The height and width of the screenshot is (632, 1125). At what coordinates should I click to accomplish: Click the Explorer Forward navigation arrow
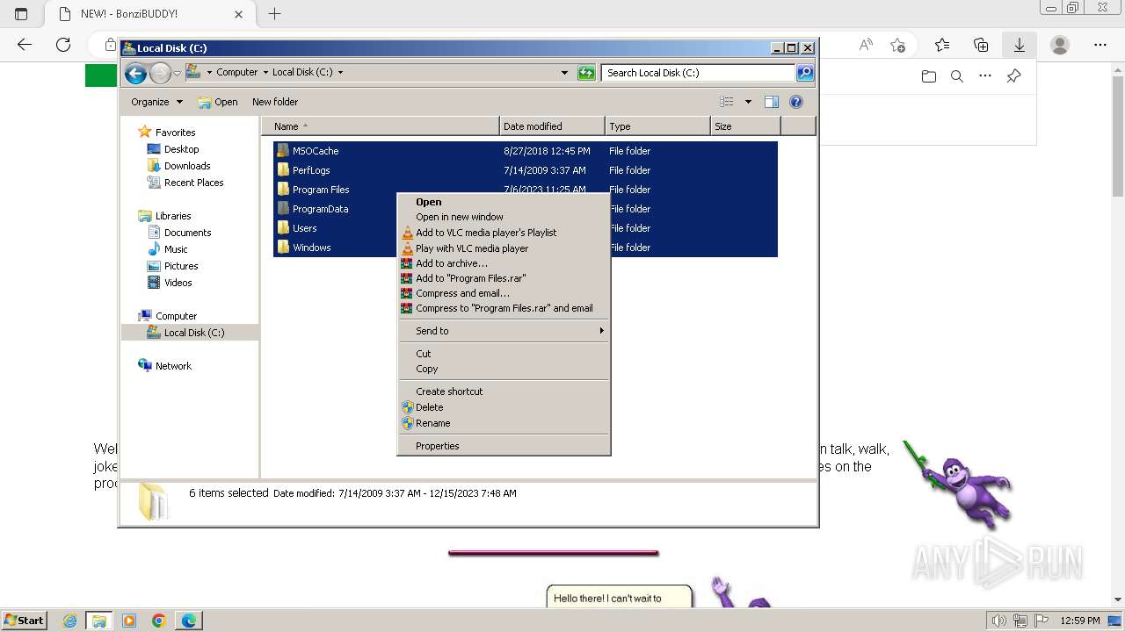(x=160, y=73)
